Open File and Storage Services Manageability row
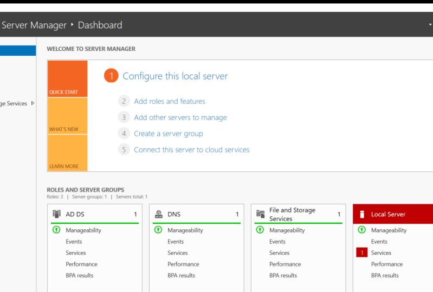The image size is (433, 292). [287, 230]
